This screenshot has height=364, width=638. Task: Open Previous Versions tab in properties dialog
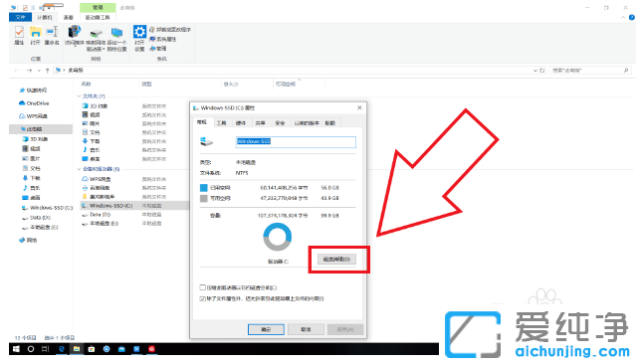click(307, 122)
